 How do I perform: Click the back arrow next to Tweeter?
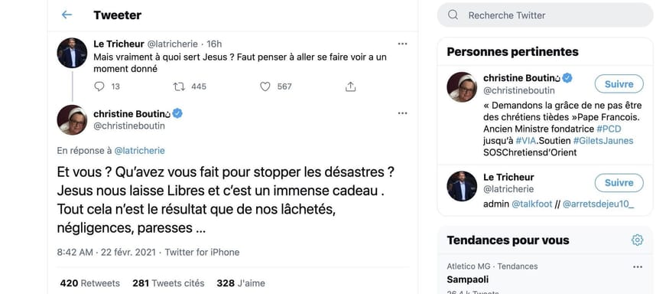pos(67,15)
